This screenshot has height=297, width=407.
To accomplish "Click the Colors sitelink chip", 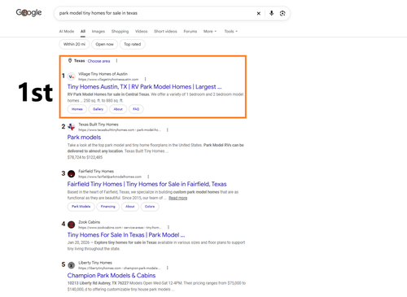I will [150, 207].
